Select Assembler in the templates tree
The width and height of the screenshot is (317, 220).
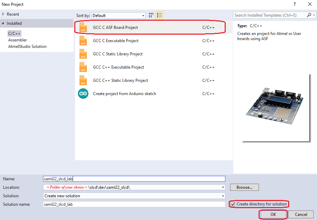18,40
